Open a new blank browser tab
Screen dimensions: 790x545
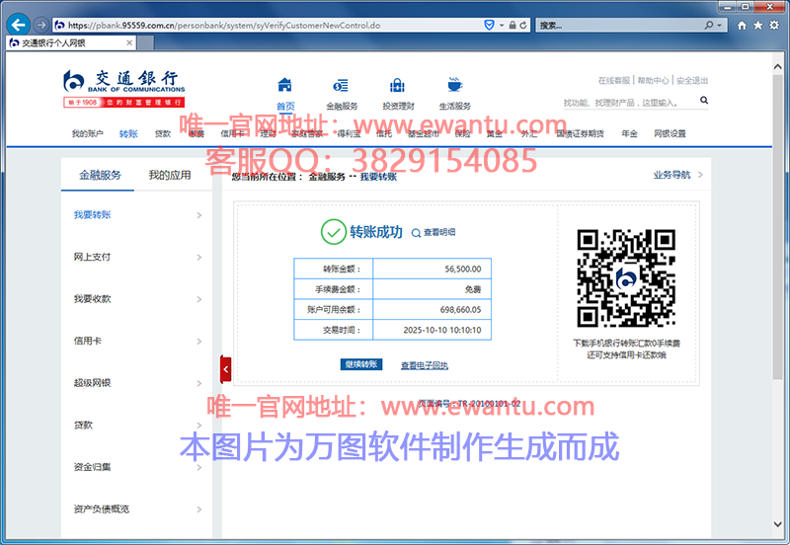click(145, 42)
